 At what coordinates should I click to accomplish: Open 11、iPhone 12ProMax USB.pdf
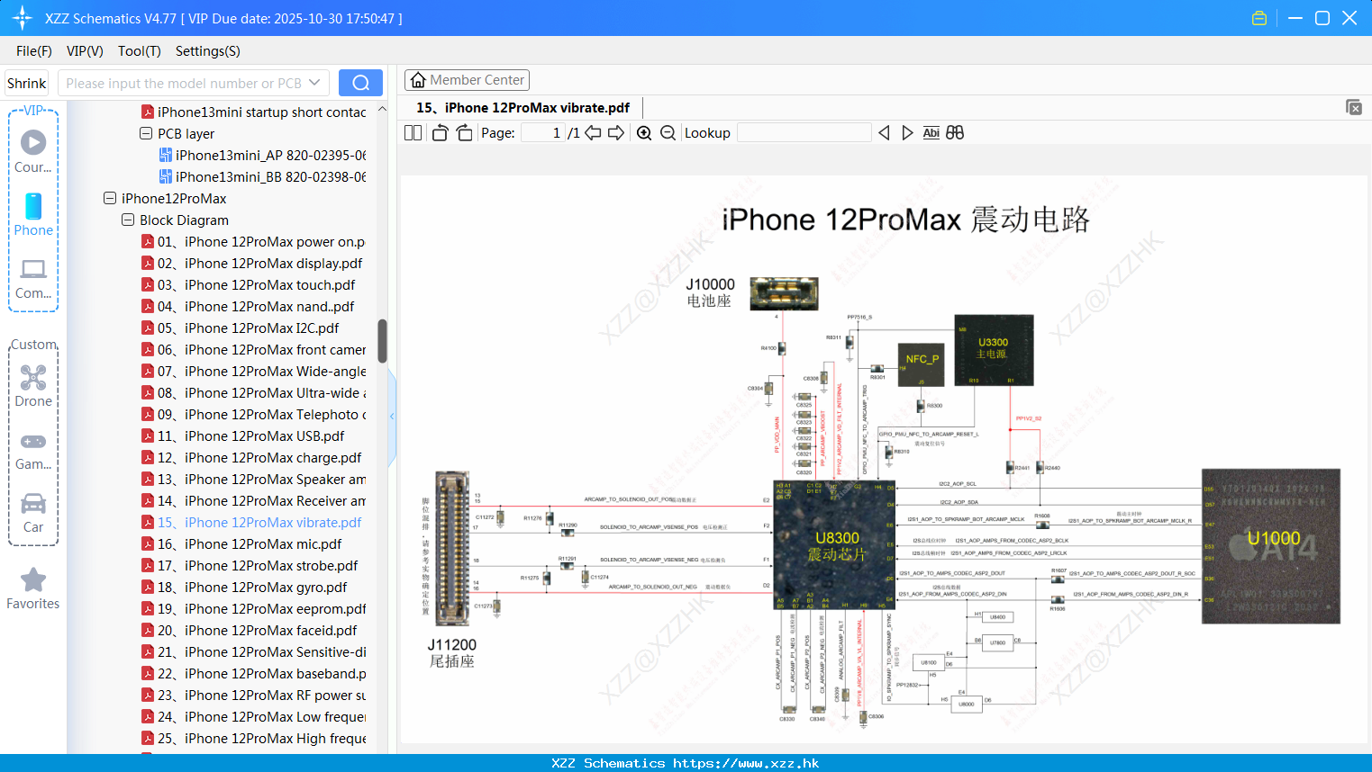tap(242, 435)
